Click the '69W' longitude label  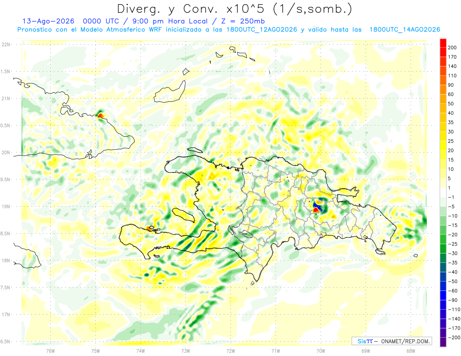pos(366,351)
